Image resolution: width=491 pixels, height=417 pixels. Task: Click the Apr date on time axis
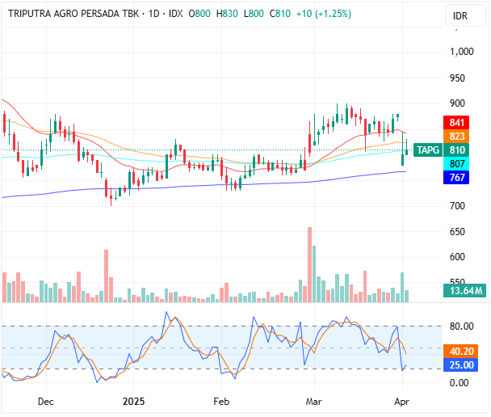coord(401,402)
